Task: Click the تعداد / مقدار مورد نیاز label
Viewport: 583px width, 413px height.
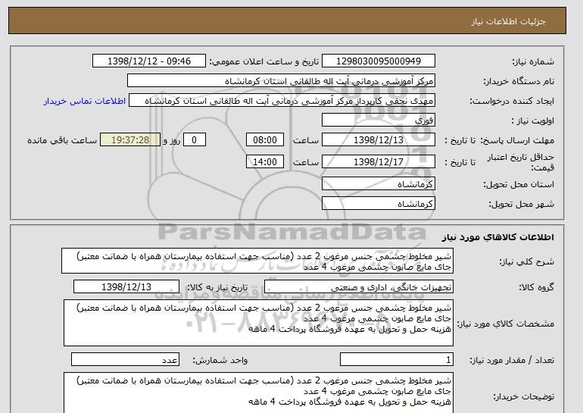Action: 512,360
